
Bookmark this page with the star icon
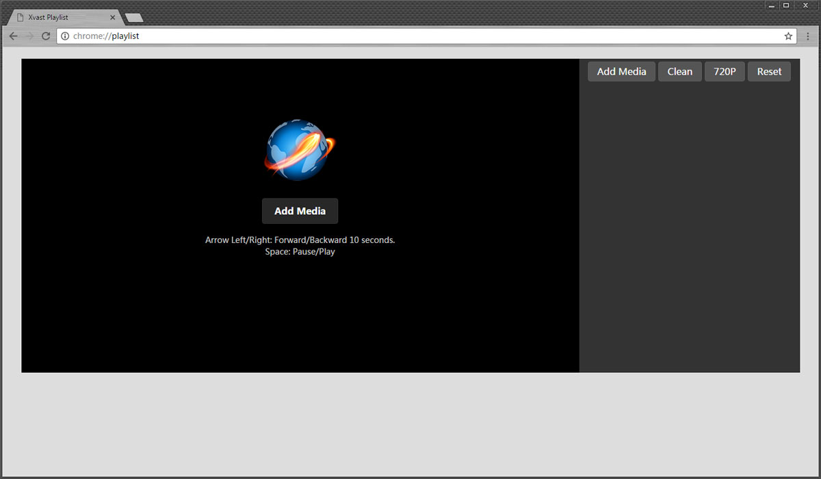tap(788, 36)
